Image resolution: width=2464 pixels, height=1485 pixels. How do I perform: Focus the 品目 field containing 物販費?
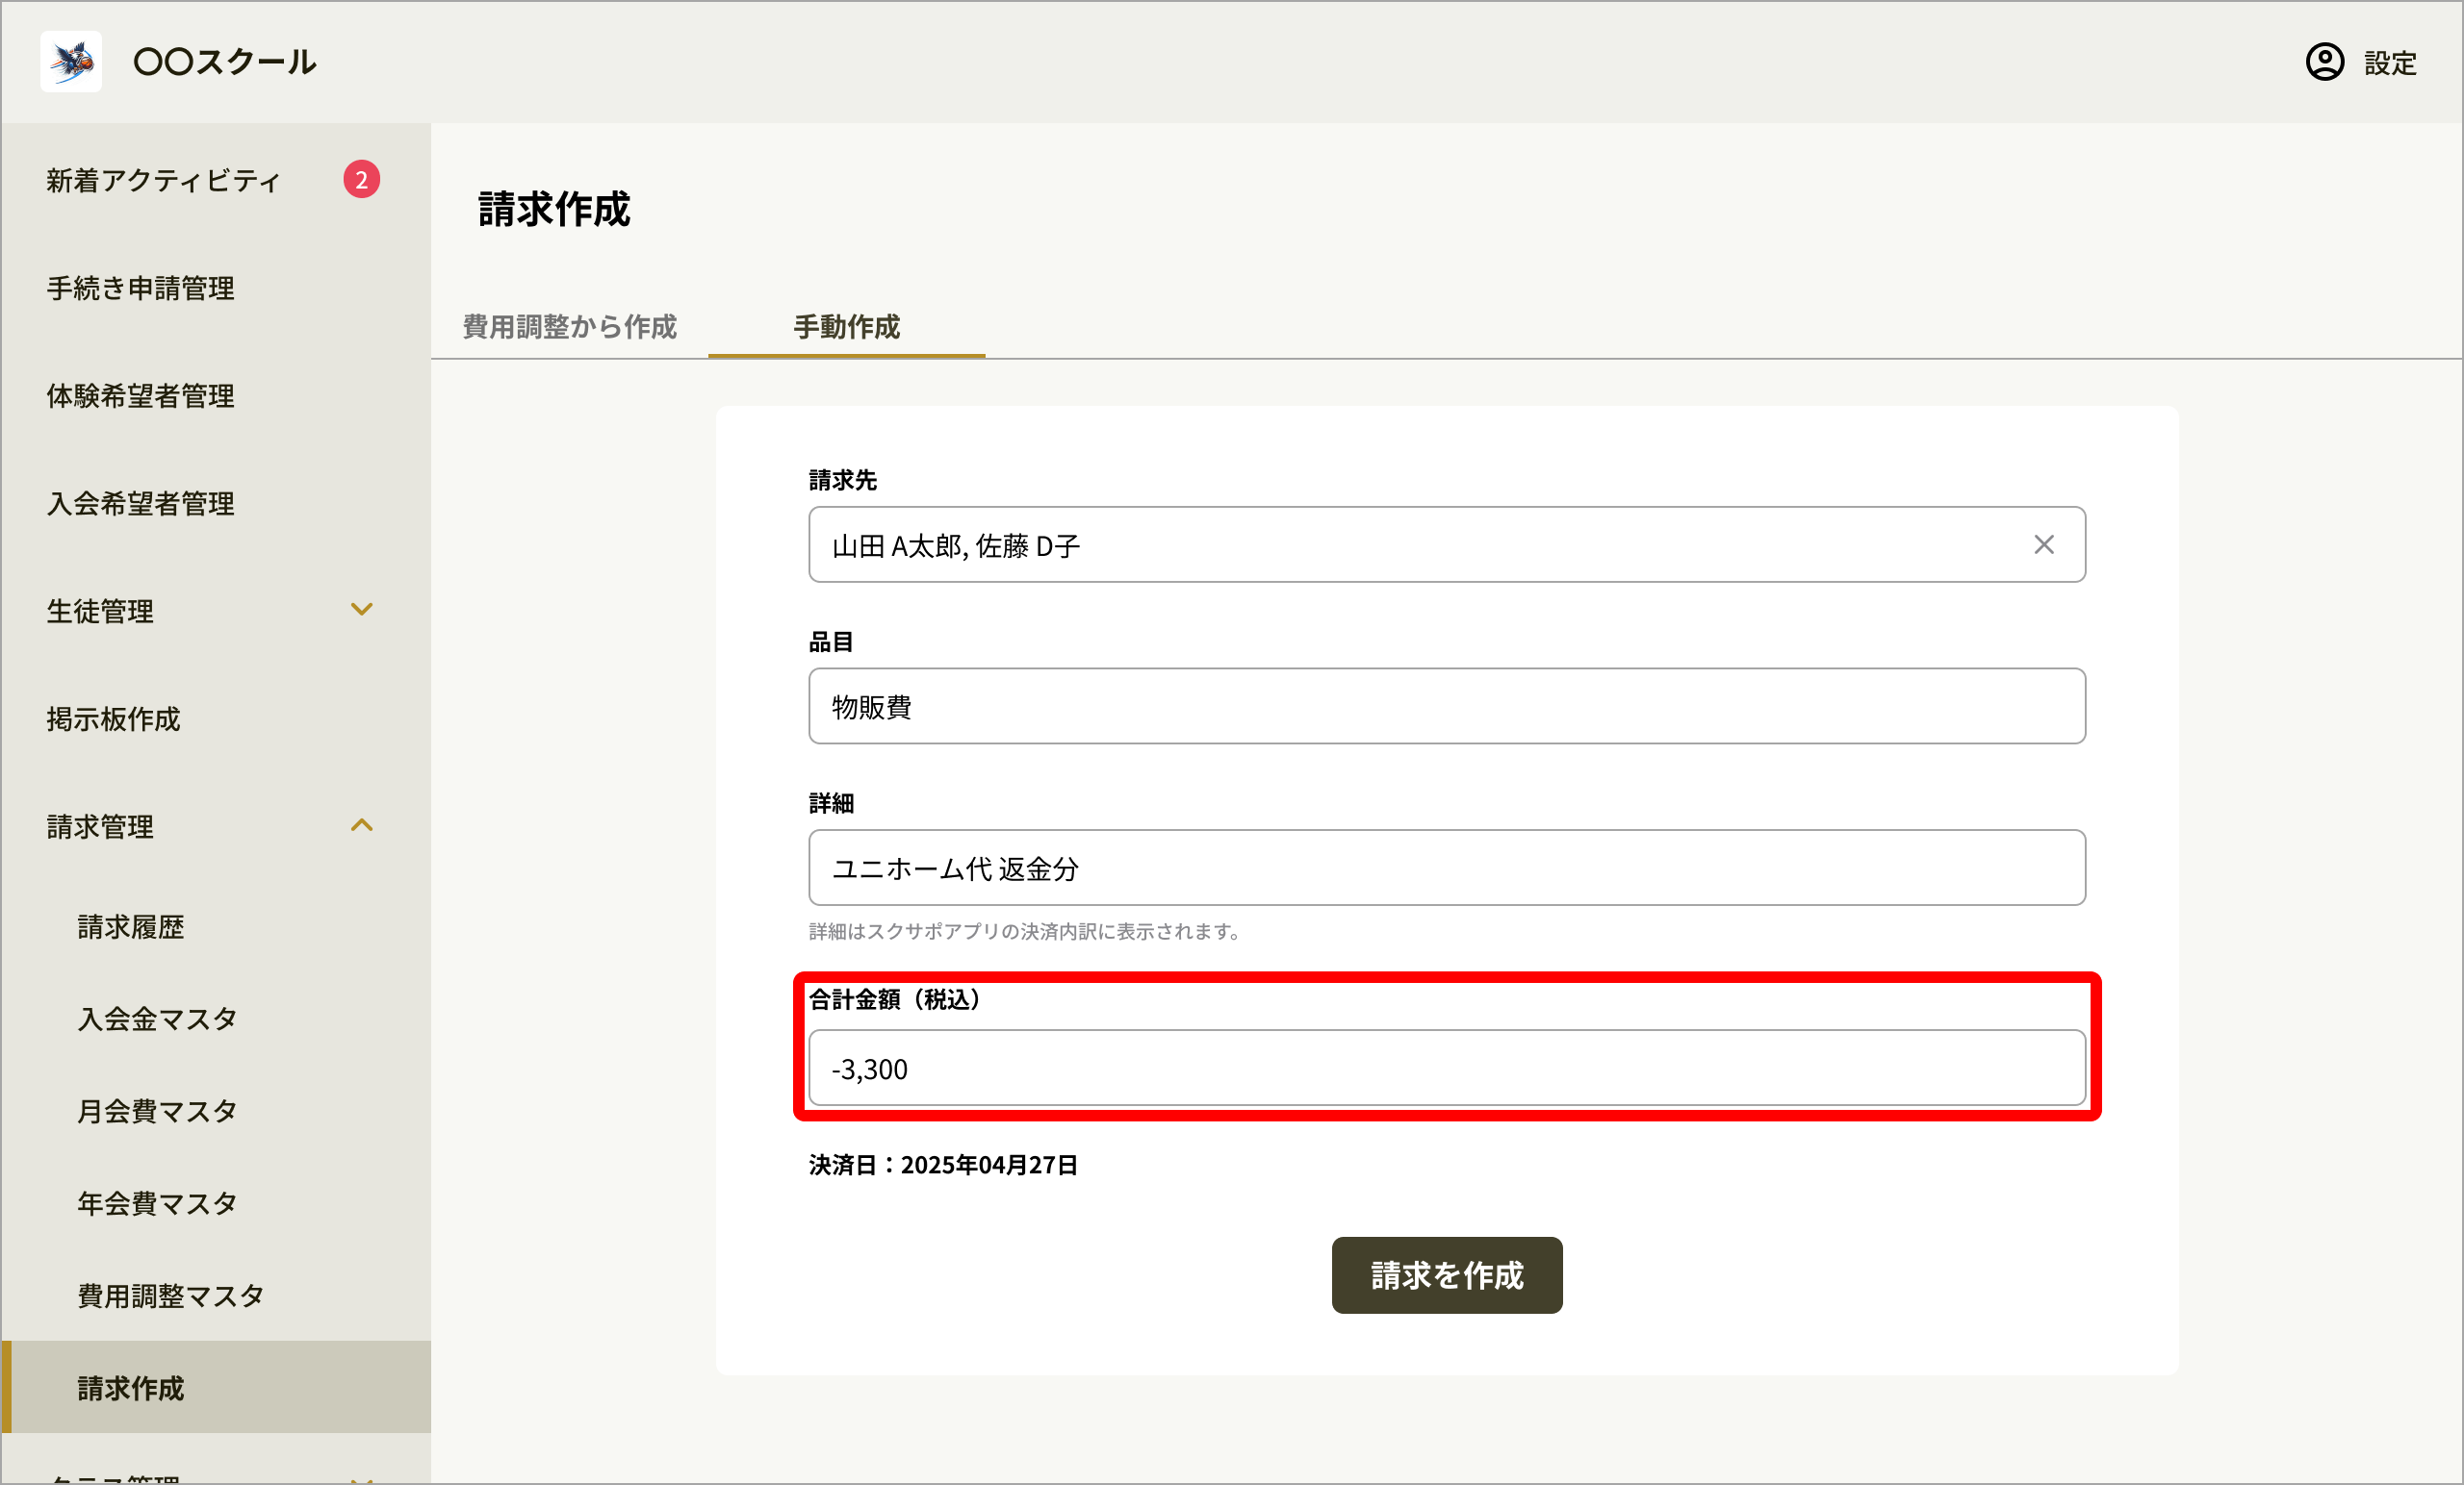pyautogui.click(x=1446, y=707)
